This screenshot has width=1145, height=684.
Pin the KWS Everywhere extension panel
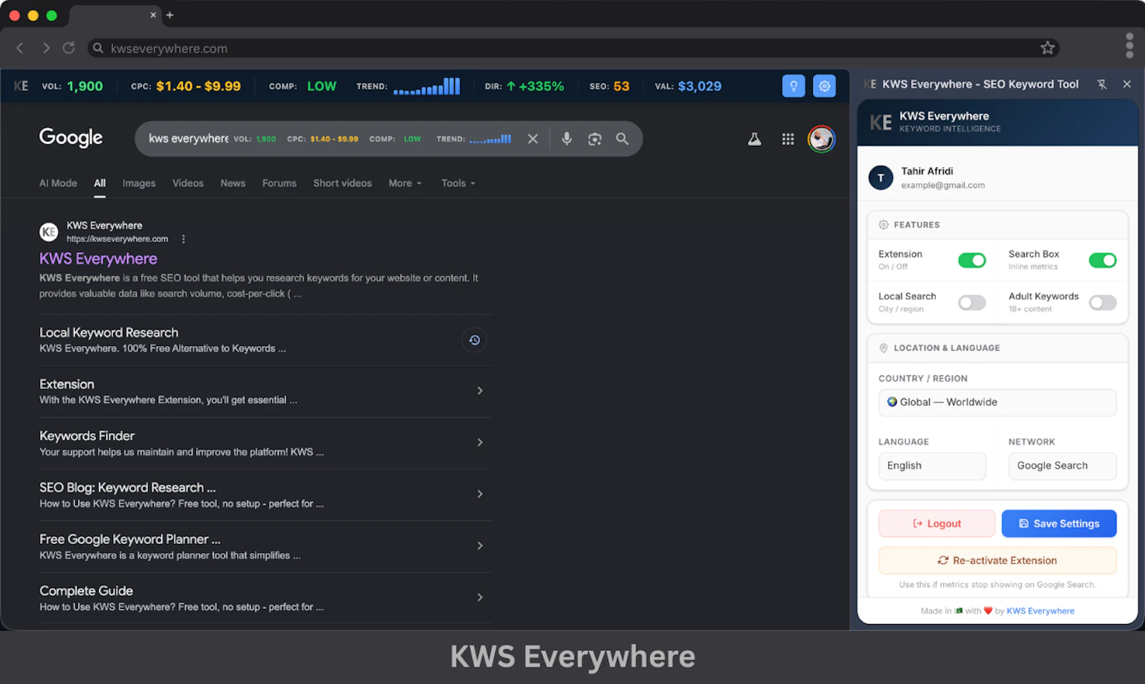(1102, 84)
